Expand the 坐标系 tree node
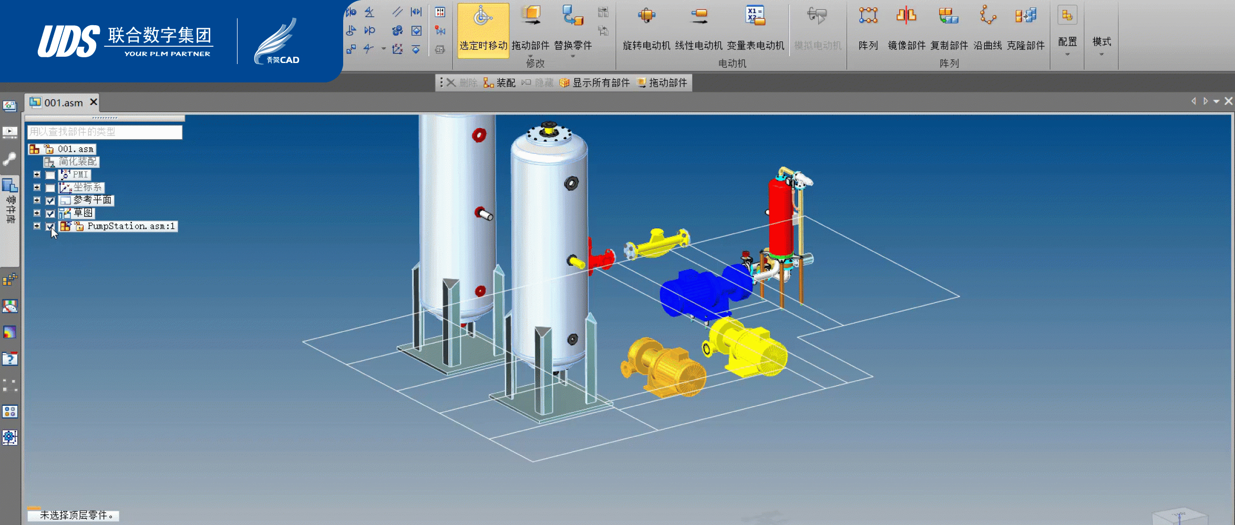Screen dimensions: 1235x525 tap(37, 187)
